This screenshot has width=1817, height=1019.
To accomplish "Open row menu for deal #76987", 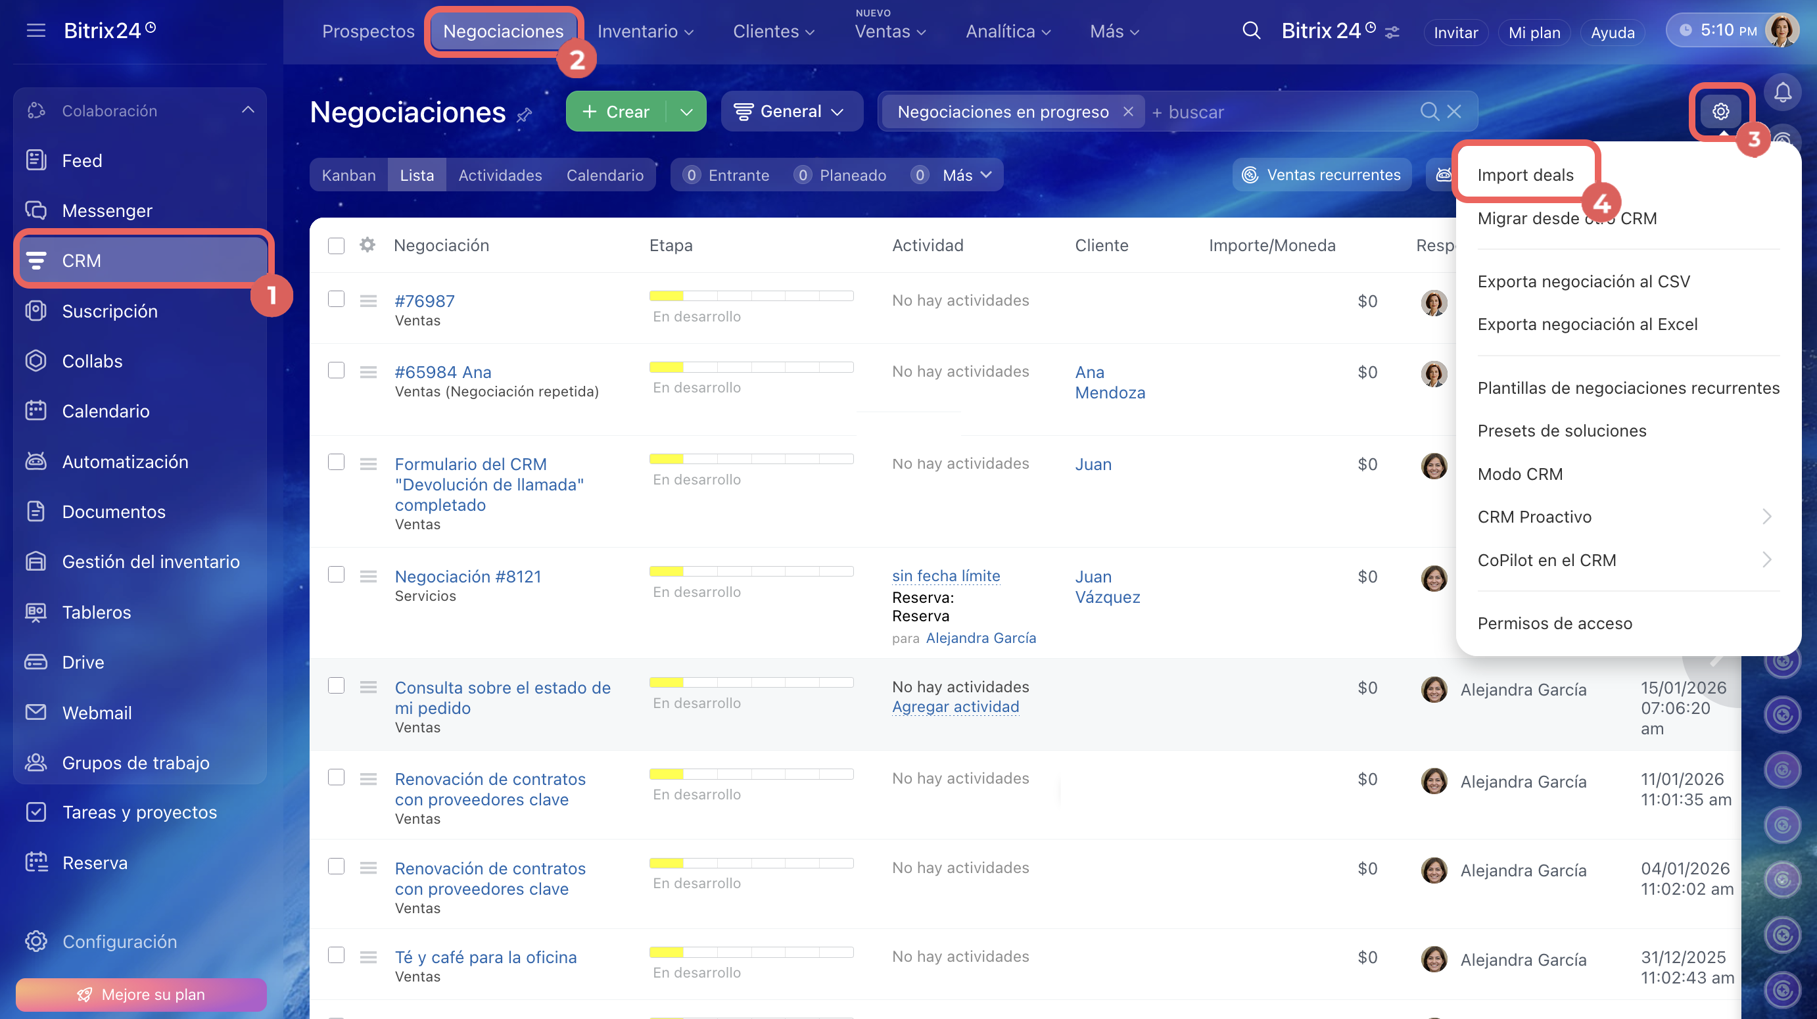I will pos(368,301).
